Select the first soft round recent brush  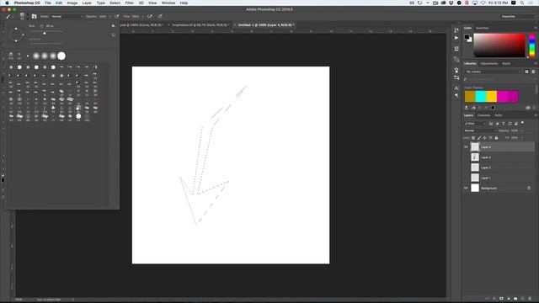tap(36, 56)
